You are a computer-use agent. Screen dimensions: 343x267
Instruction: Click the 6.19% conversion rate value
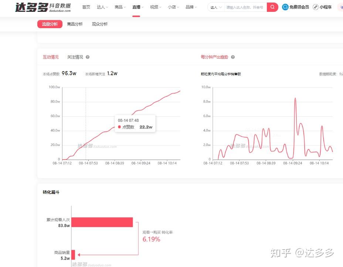[x=152, y=239]
